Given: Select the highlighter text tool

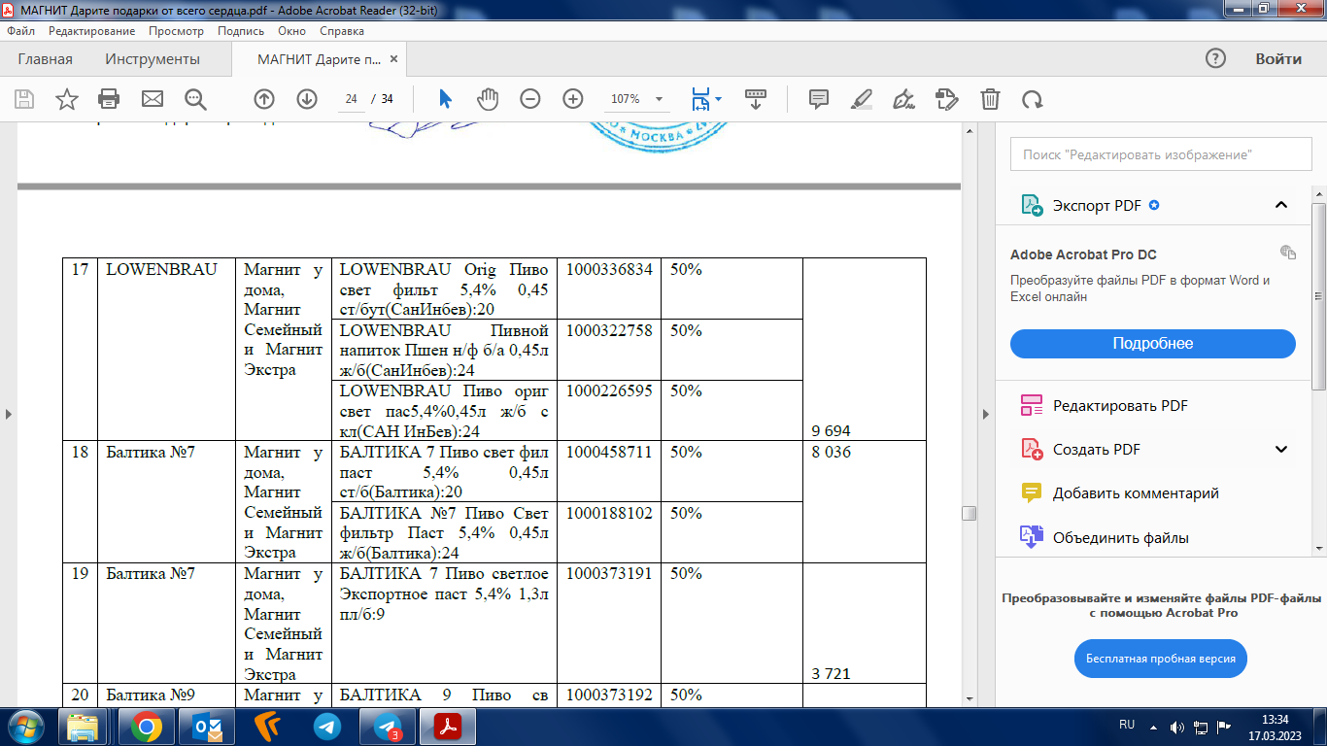Looking at the screenshot, I should coord(862,99).
